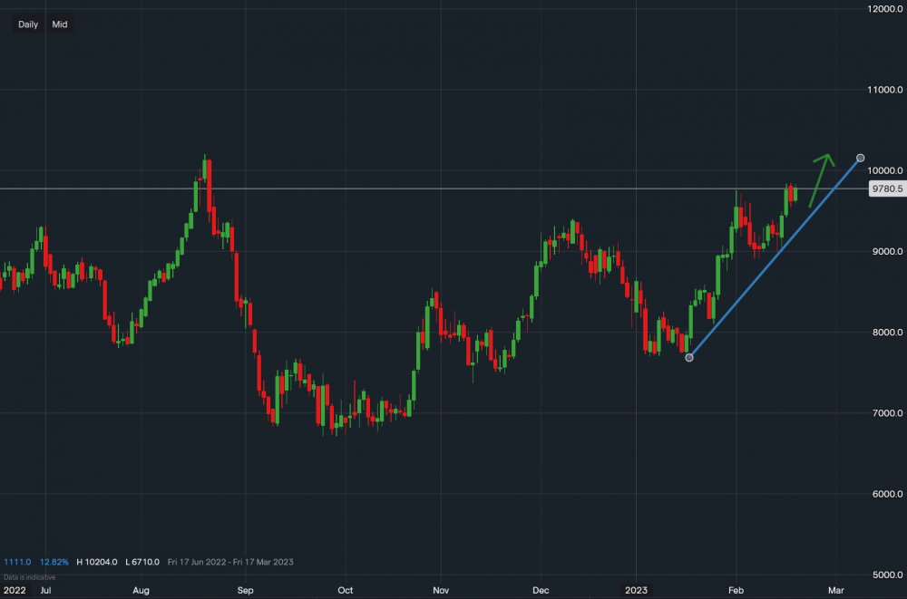Click the L 6710.0 low value
Screen dimensions: 907x599
coord(141,562)
